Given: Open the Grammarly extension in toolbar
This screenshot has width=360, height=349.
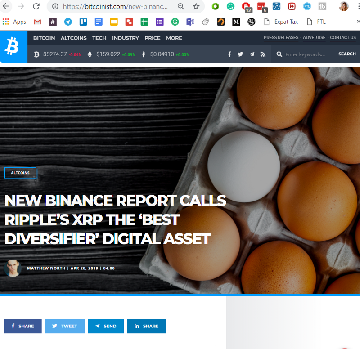Looking at the screenshot, I should click(230, 6).
